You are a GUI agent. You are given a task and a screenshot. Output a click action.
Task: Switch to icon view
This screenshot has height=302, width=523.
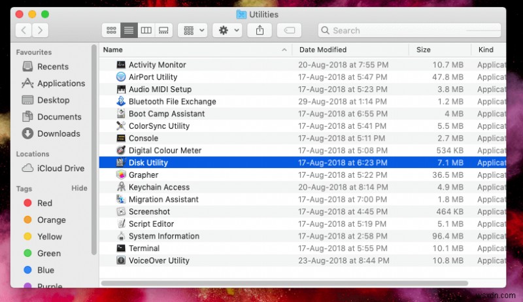pos(111,30)
